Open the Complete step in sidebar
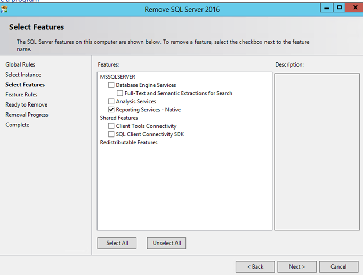The height and width of the screenshot is (275, 363). coord(18,125)
